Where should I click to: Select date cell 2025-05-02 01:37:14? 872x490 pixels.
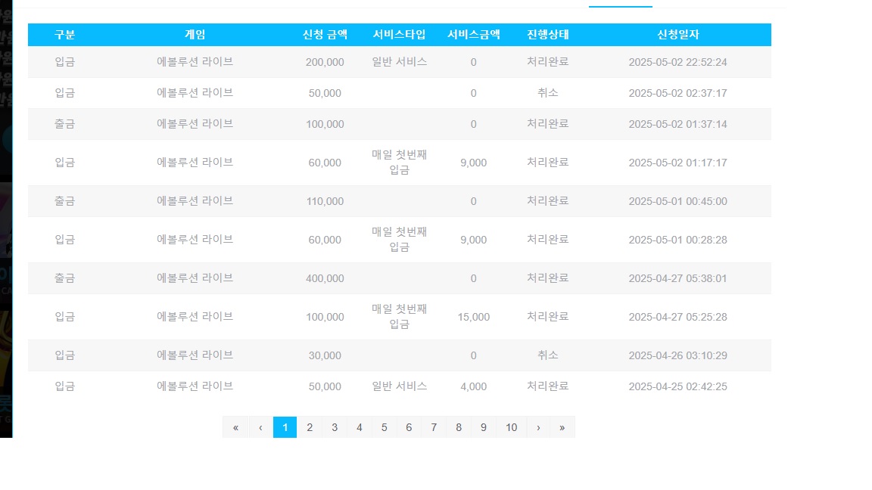click(x=678, y=125)
